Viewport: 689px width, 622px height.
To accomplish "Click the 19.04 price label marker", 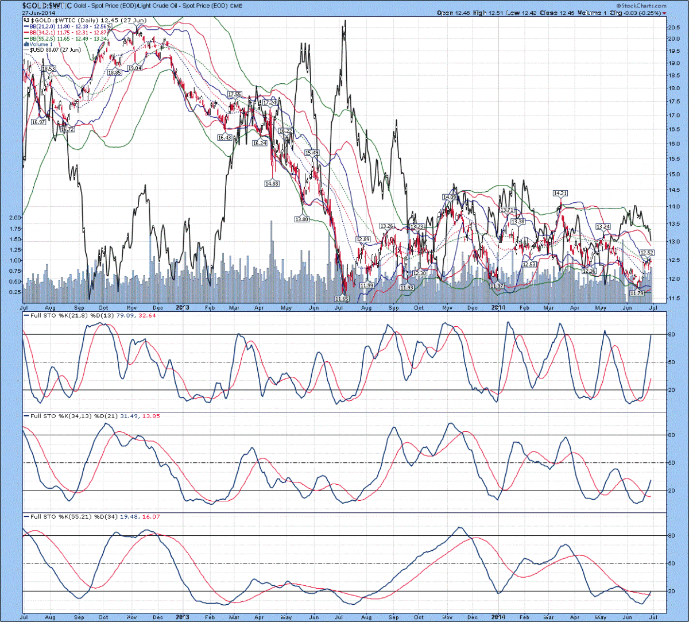I will pos(134,68).
